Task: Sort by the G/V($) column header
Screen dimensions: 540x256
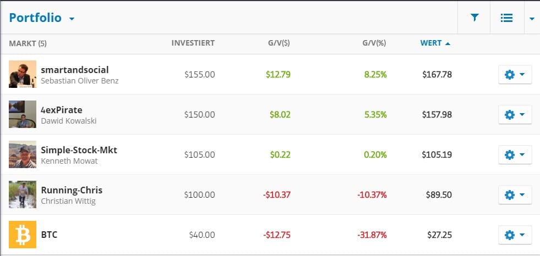Action: click(x=275, y=43)
